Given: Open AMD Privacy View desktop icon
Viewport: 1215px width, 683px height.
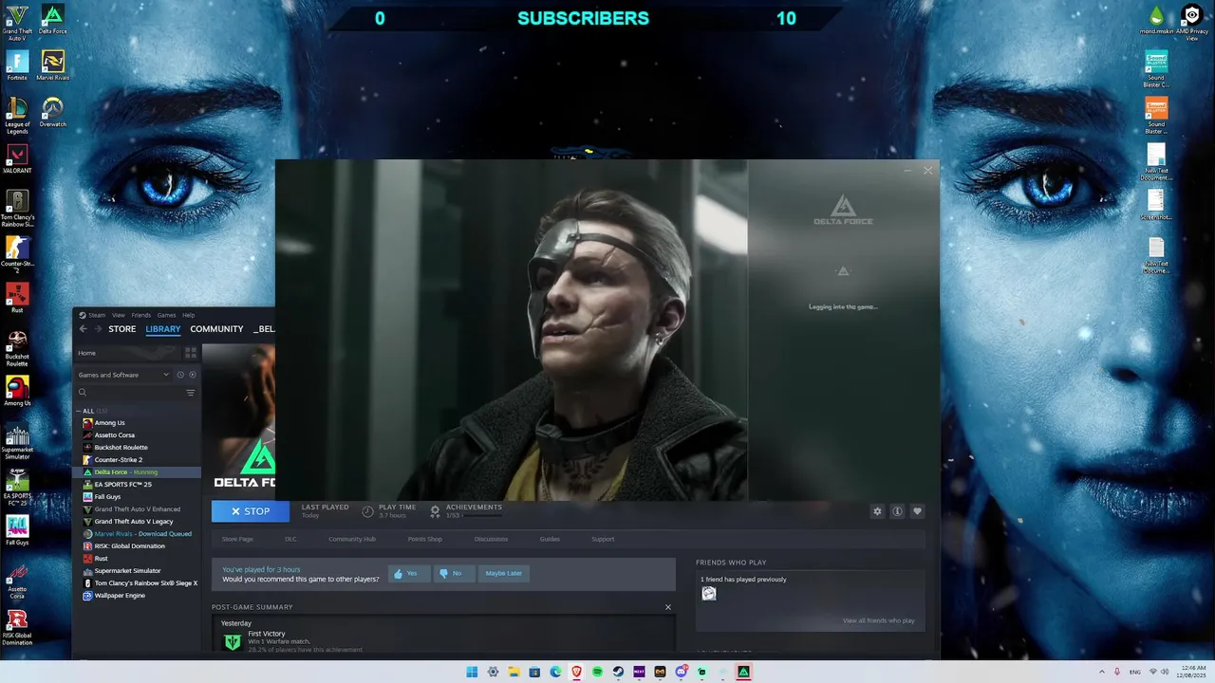Looking at the screenshot, I should coord(1192,23).
